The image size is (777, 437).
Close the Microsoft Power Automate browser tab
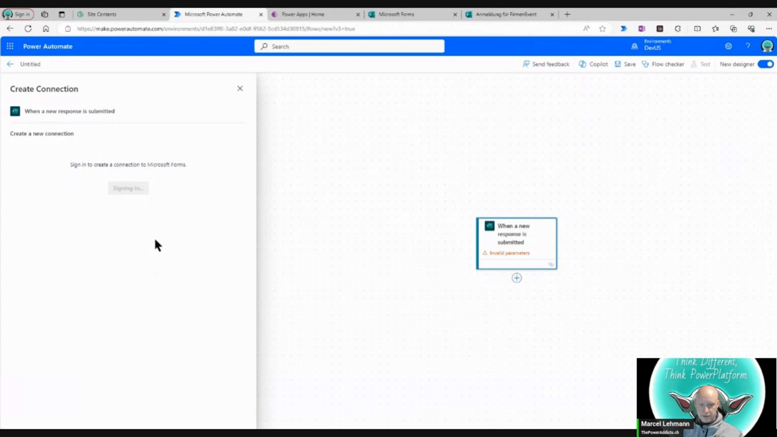coord(260,14)
